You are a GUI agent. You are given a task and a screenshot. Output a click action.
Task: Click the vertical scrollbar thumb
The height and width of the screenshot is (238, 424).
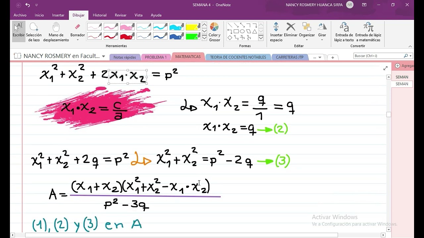(x=389, y=115)
